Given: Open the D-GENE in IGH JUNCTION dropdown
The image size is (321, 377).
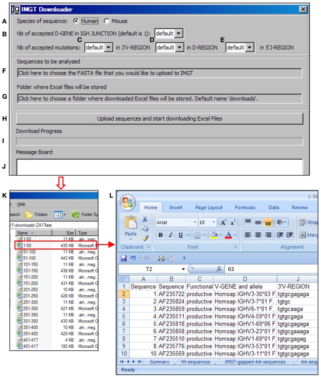Looking at the screenshot, I should (x=179, y=33).
